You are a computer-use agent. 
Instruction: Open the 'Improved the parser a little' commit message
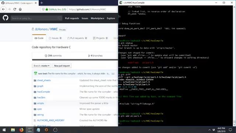pyautogui.click(x=94, y=103)
